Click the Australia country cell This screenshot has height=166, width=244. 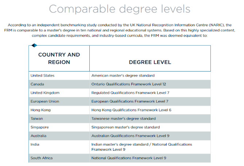click(39, 136)
